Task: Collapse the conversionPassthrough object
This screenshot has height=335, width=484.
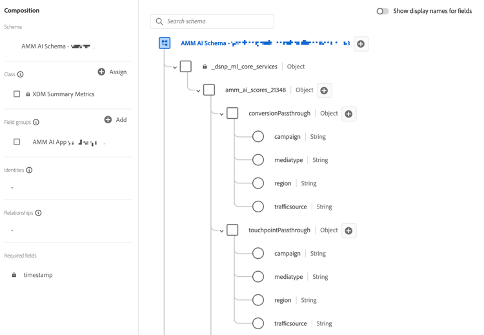Action: click(x=221, y=114)
